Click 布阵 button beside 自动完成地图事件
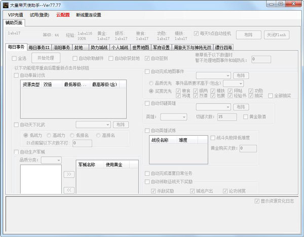Image resolution: width=304 pixels, height=237 pixels. (241, 75)
